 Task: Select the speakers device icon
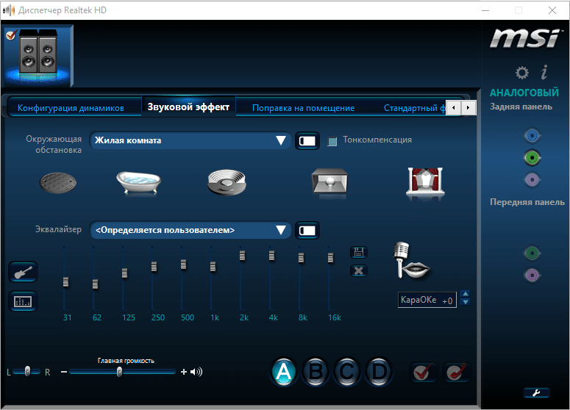click(38, 55)
